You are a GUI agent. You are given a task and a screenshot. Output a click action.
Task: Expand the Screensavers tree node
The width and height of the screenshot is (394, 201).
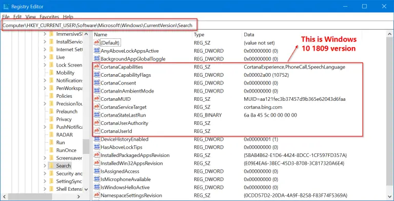point(45,158)
